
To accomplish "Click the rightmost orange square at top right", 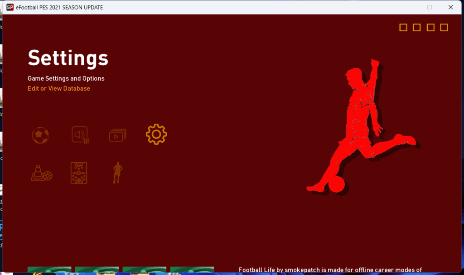I will (444, 28).
